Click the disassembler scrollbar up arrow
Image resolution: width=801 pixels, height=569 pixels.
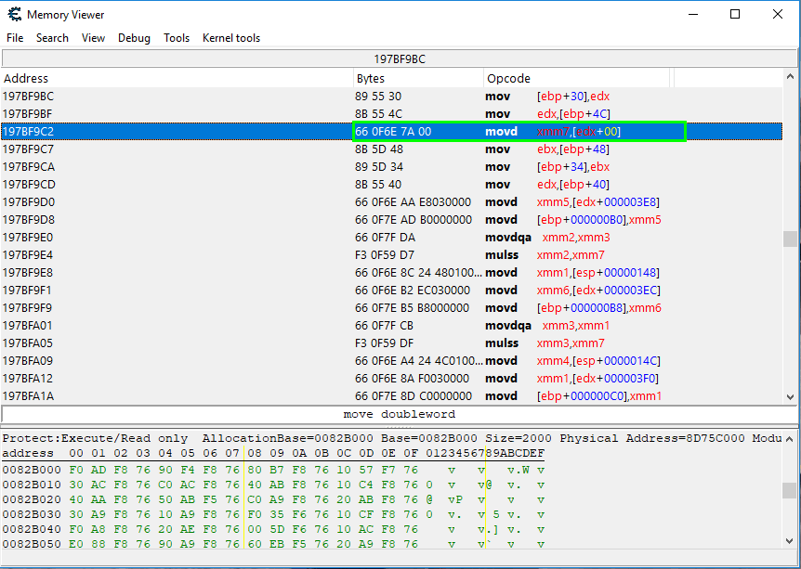click(790, 77)
